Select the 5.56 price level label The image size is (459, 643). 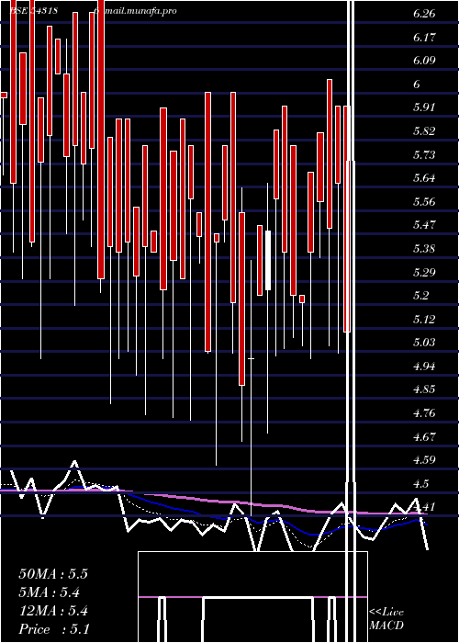coord(424,201)
